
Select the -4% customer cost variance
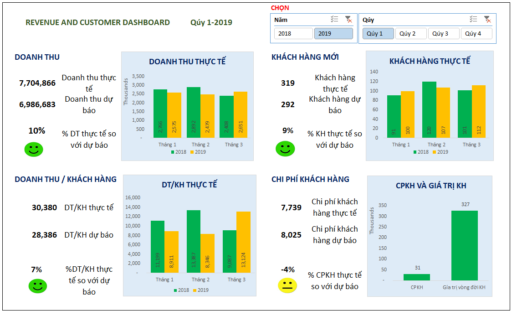click(x=288, y=269)
